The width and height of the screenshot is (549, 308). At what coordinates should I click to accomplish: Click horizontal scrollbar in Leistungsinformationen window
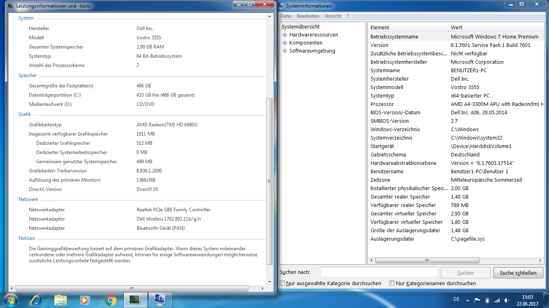[131, 288]
